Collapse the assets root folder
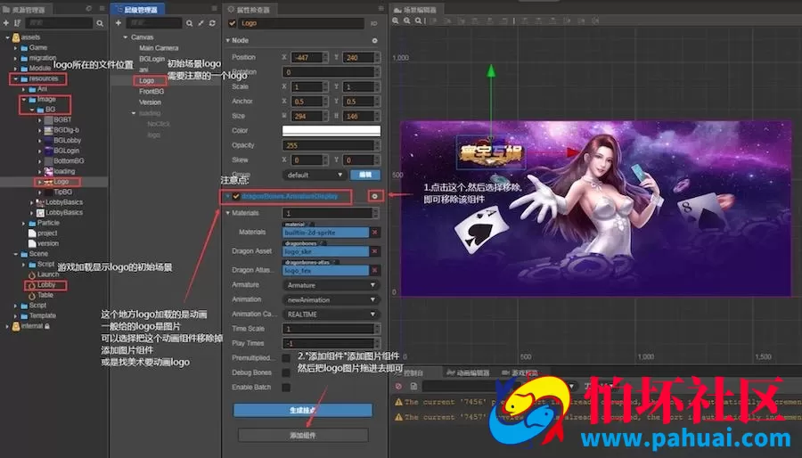The width and height of the screenshot is (802, 458). click(7, 37)
